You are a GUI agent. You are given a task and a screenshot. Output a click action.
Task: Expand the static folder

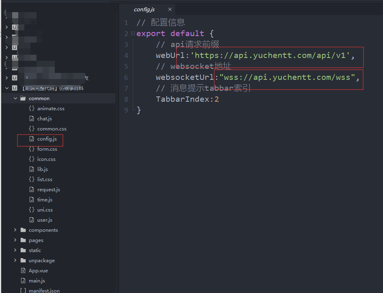point(15,250)
